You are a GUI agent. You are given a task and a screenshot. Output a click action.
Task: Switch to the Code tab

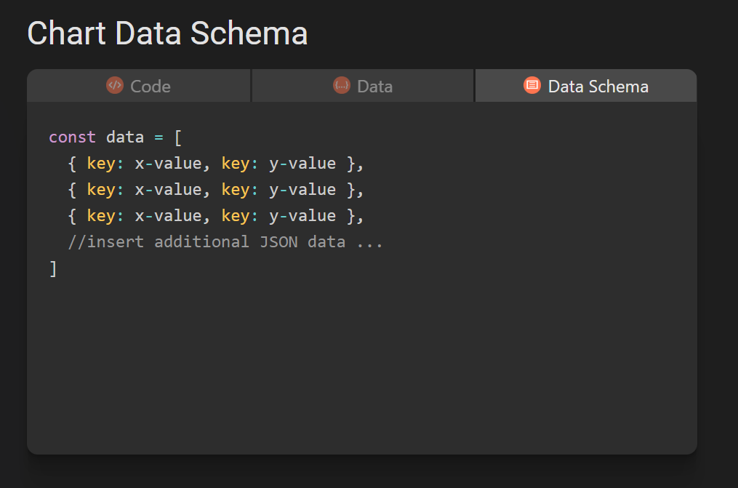[138, 86]
